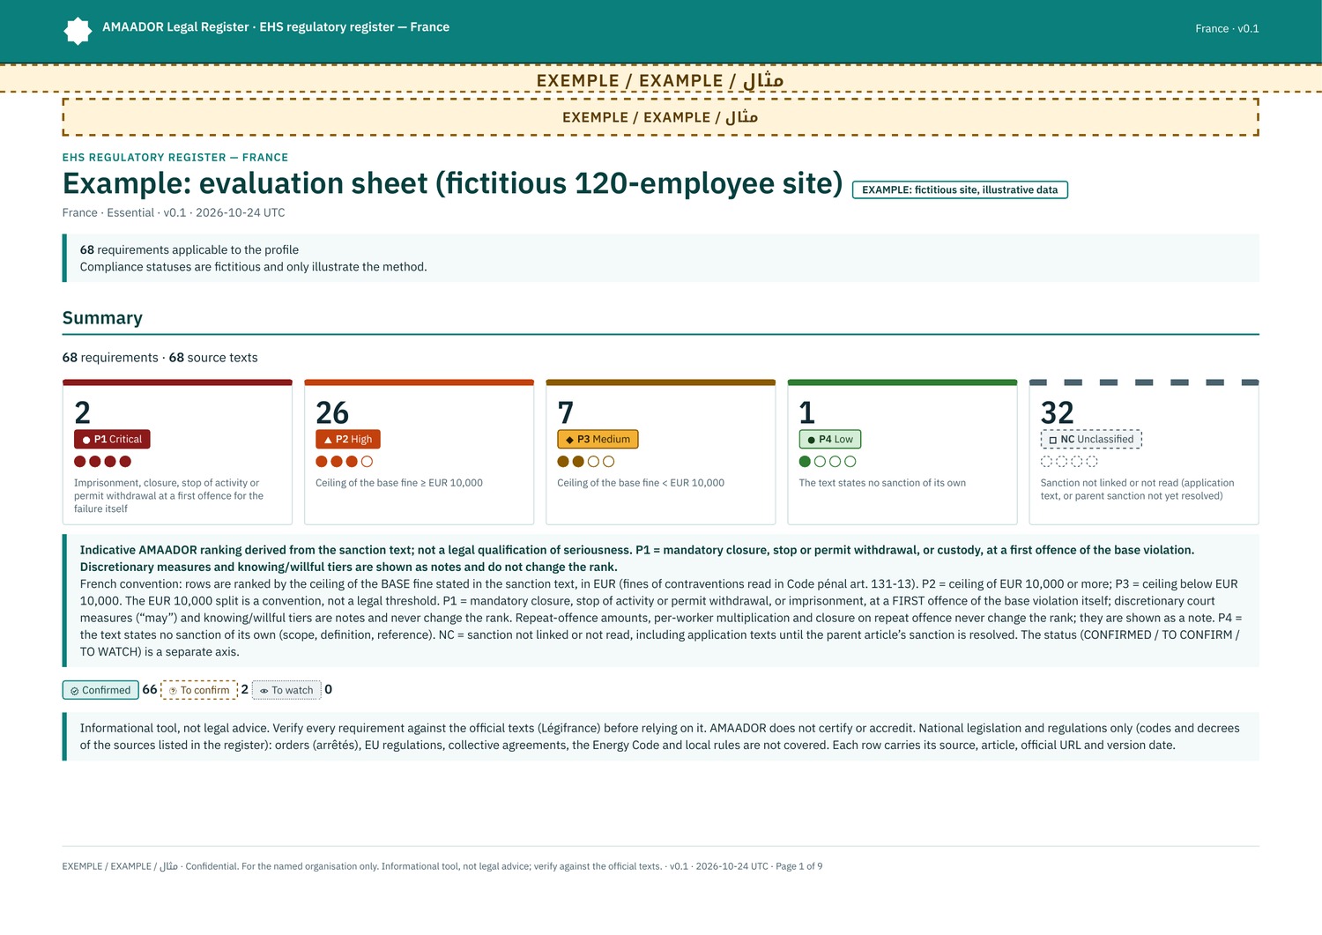The width and height of the screenshot is (1322, 935).
Task: Click the dashed-box EXEMPLE / EXAMPLE banner
Action: click(661, 117)
